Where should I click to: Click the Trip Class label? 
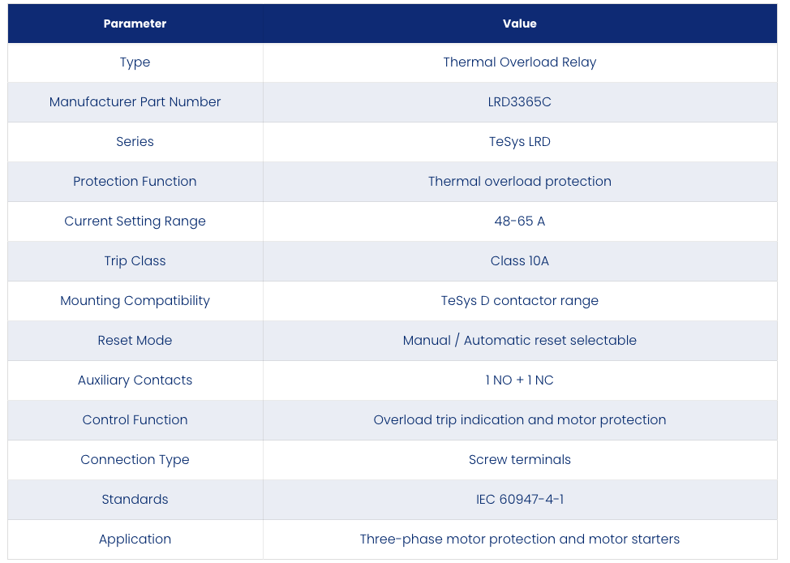tap(135, 261)
